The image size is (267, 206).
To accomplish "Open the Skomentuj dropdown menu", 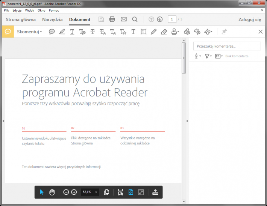I will point(29,32).
